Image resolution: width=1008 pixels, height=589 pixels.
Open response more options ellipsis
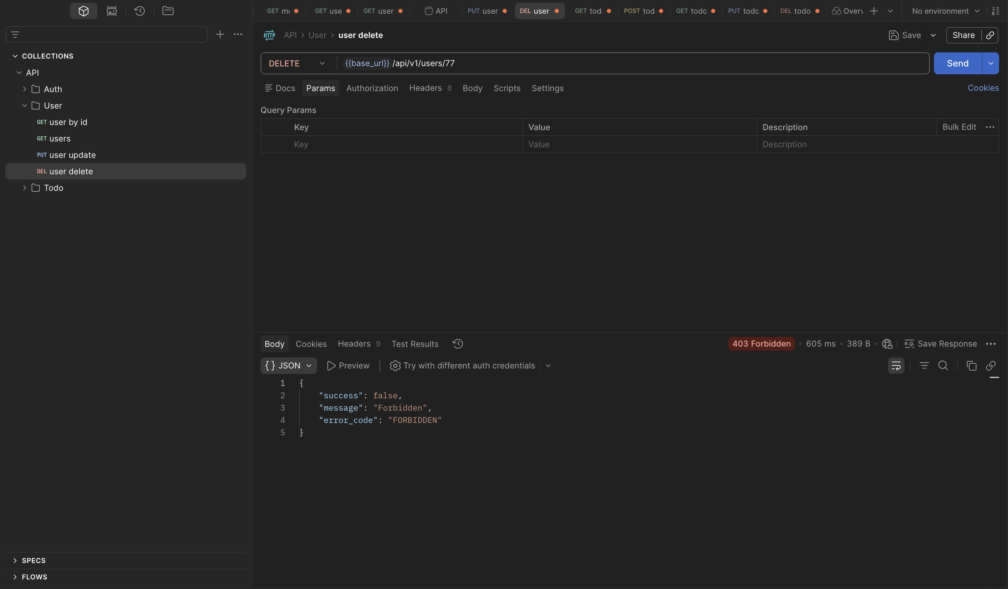click(x=991, y=344)
